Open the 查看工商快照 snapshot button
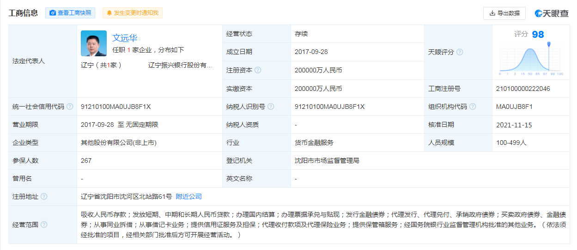 pos(70,13)
